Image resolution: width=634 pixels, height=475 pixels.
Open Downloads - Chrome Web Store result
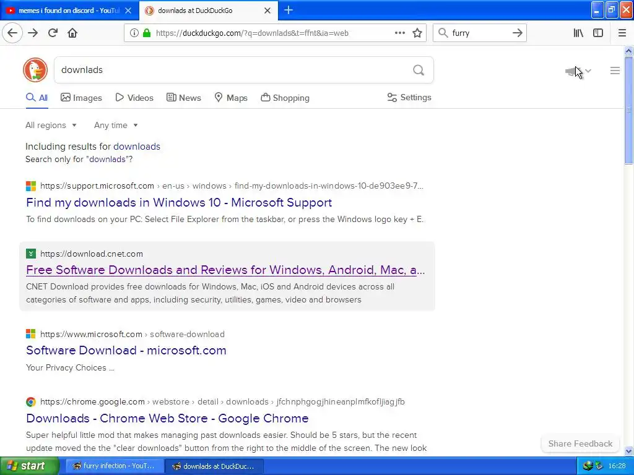167,418
